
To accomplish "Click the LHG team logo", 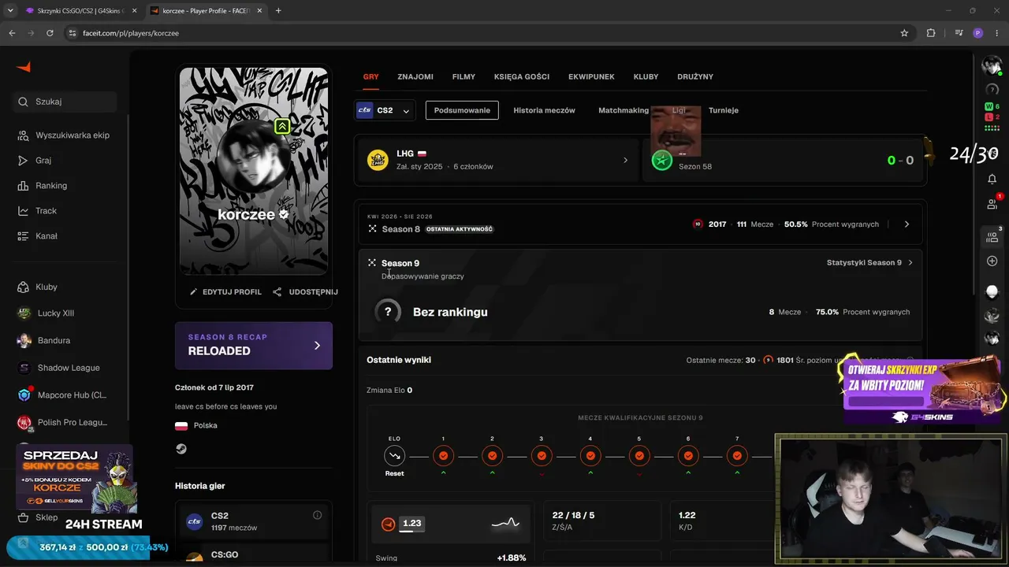I will pos(378,160).
